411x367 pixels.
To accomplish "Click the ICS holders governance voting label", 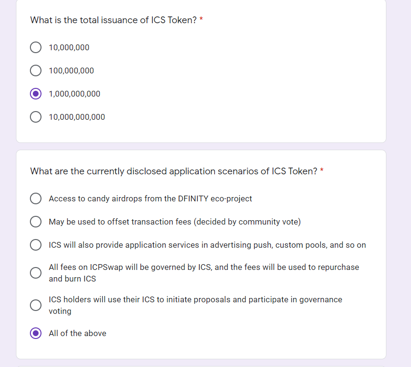I will tap(195, 305).
